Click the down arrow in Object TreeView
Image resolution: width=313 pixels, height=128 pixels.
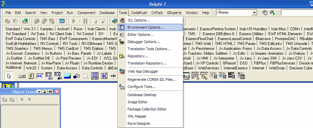click(29, 99)
